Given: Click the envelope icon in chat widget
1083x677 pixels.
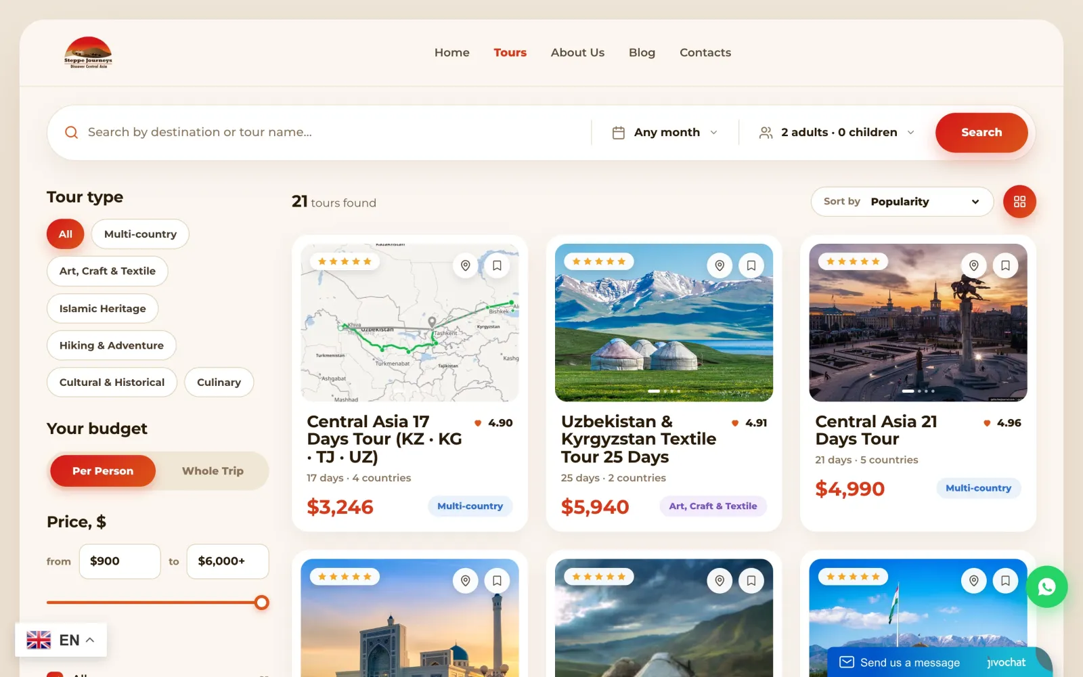Looking at the screenshot, I should 847,662.
